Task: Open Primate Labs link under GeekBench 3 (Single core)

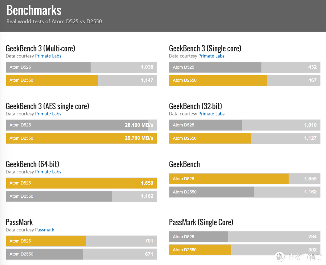Action: [x=211, y=56]
